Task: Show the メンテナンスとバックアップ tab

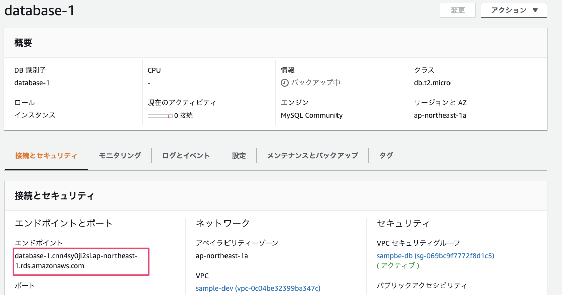Action: pyautogui.click(x=312, y=156)
